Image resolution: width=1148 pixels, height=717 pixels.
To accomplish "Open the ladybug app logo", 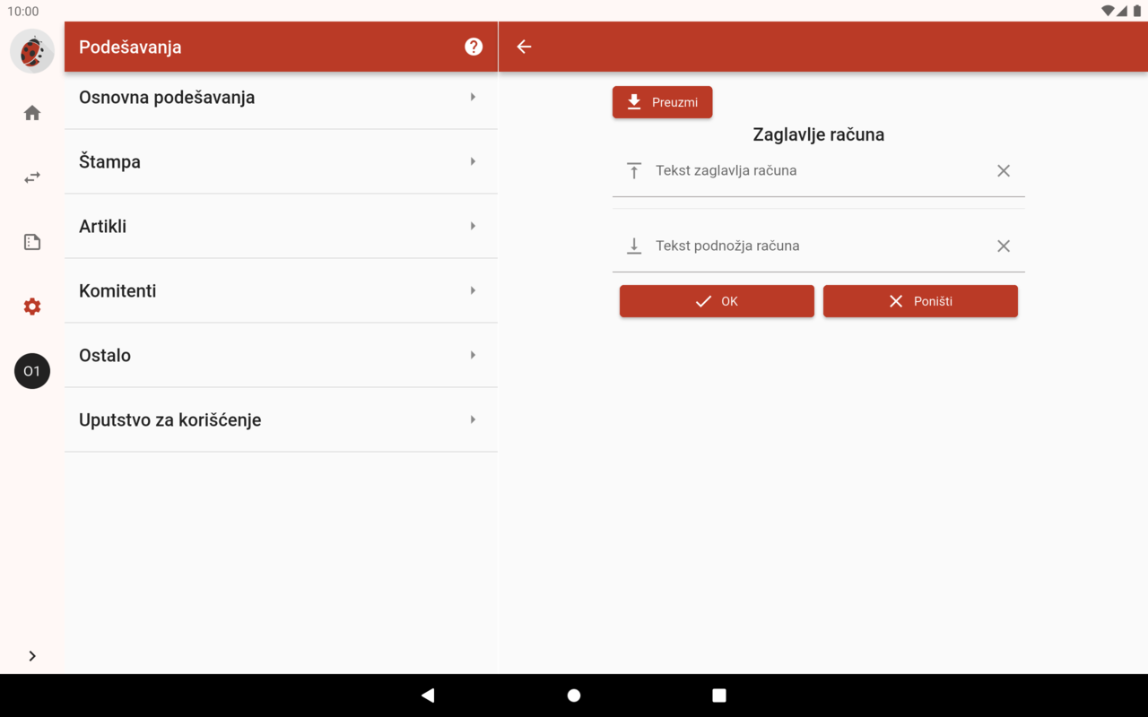I will (x=32, y=51).
